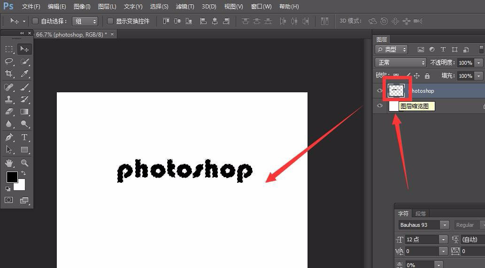Viewport: 485px width, 268px height.
Task: Switch to the 段落 paragraph tab
Action: point(421,214)
